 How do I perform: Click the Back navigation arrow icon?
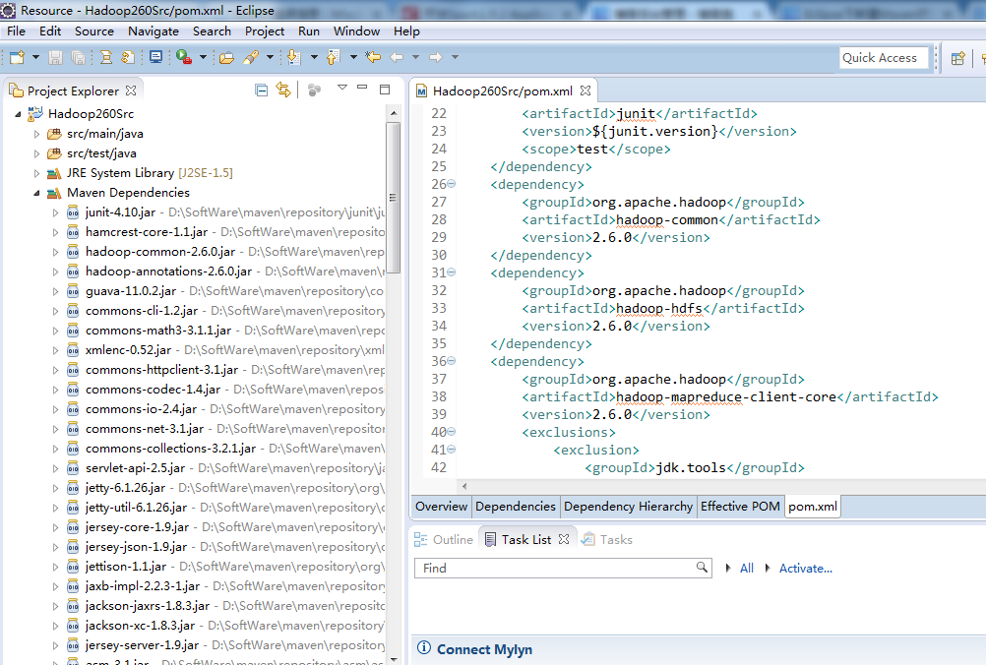(x=397, y=57)
